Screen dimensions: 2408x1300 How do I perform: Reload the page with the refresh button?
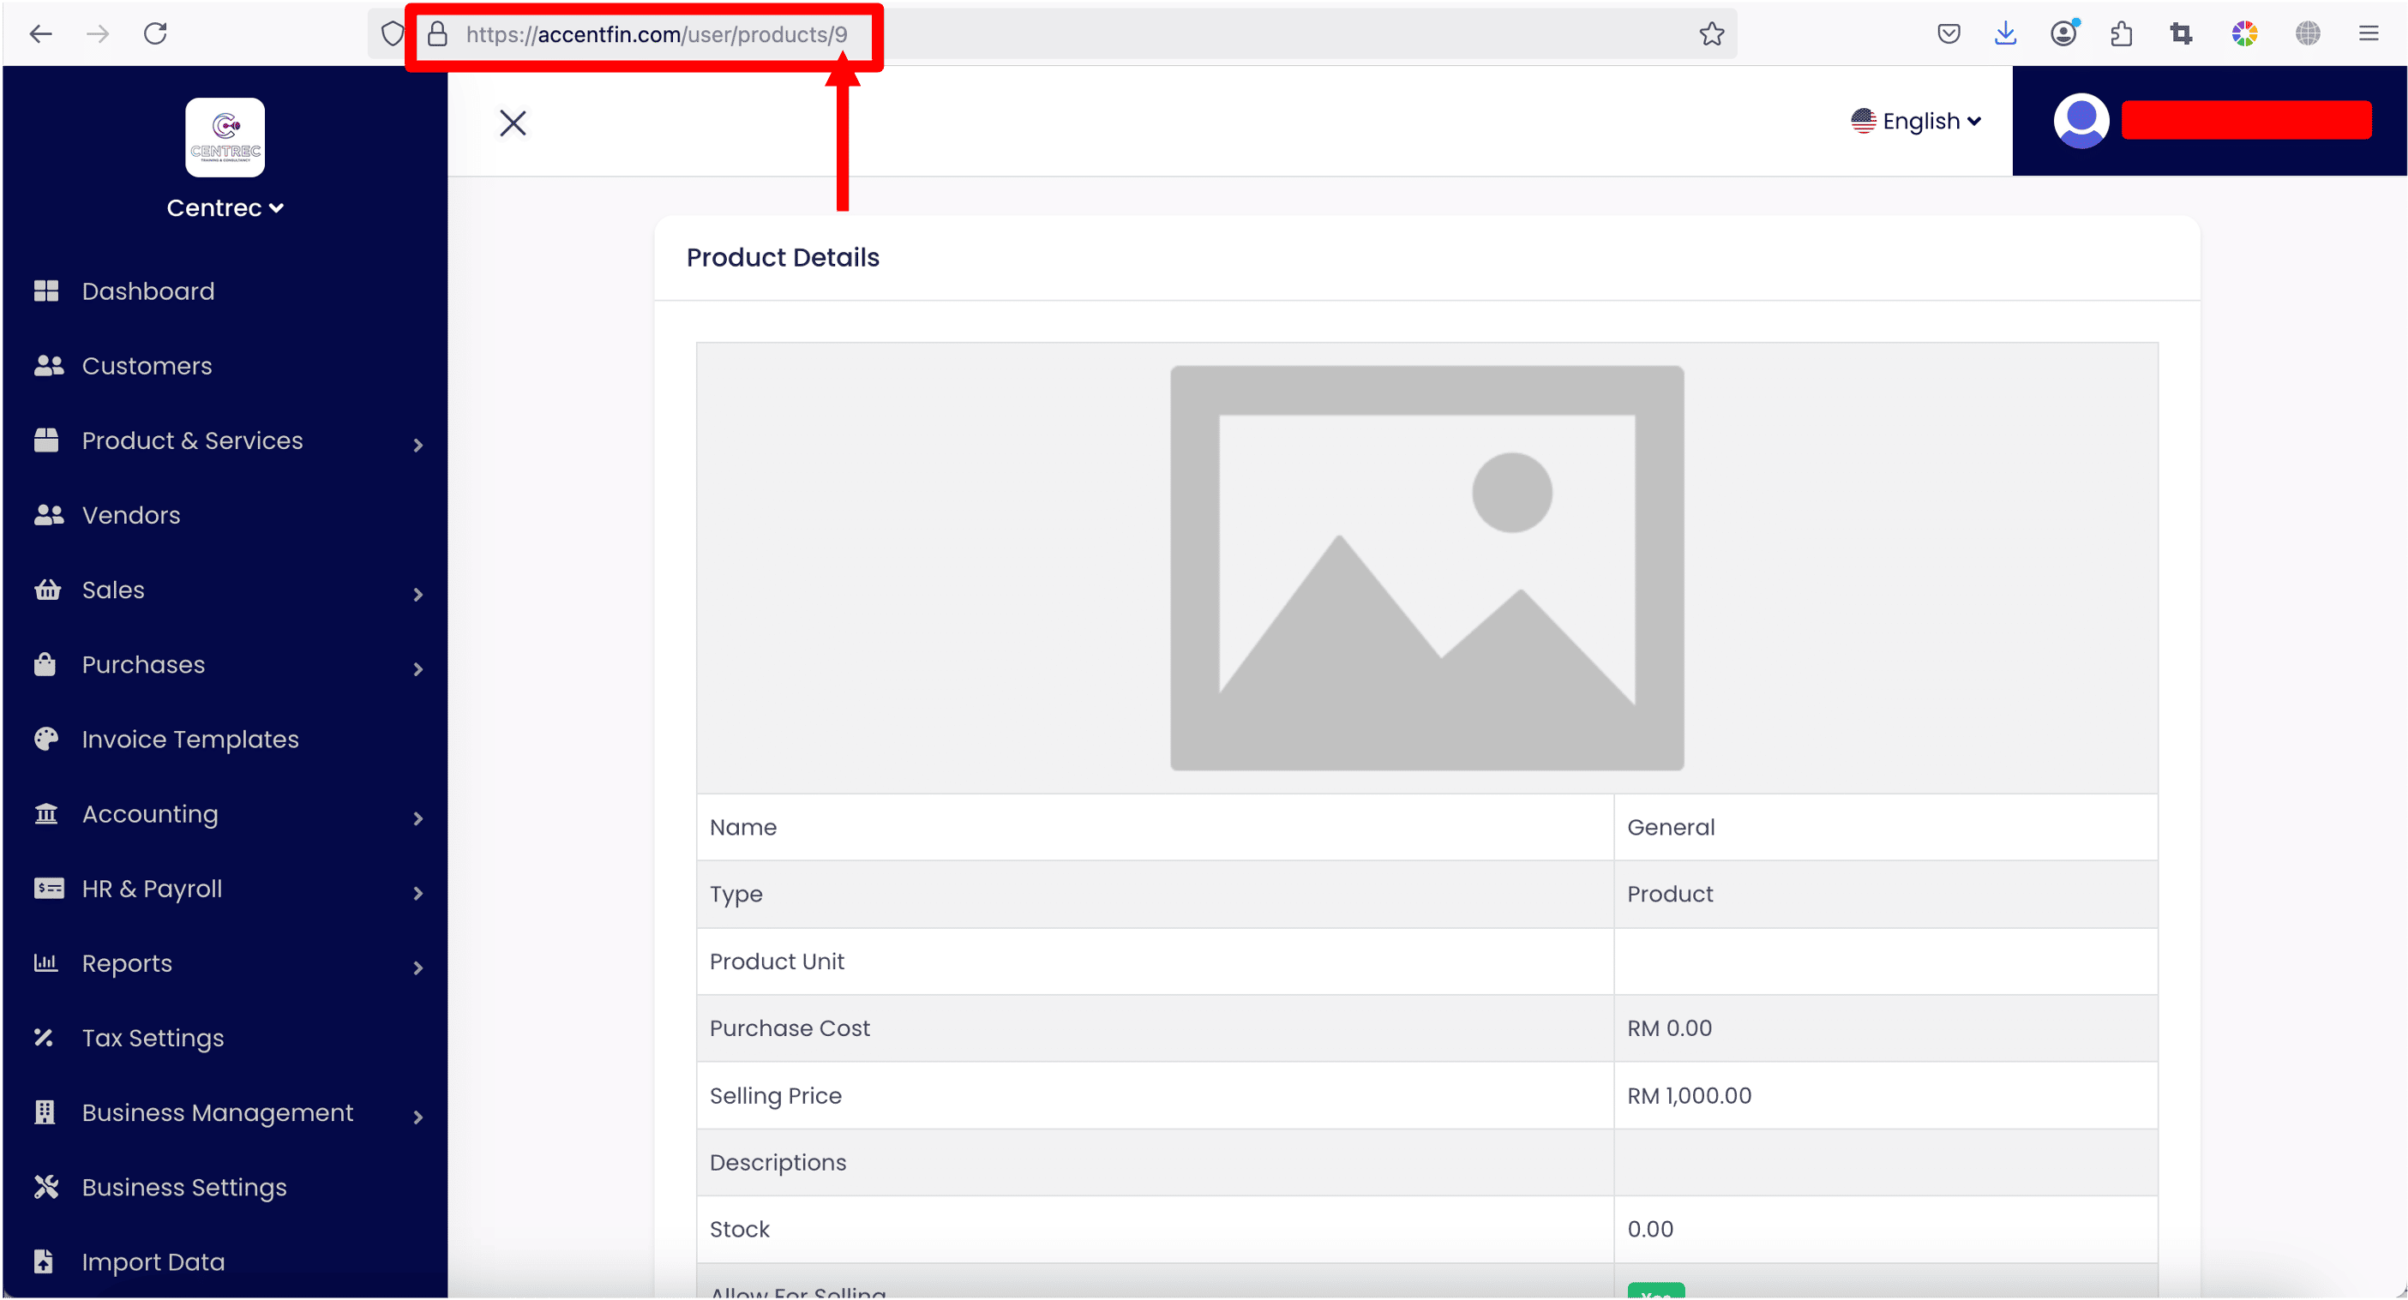tap(155, 34)
